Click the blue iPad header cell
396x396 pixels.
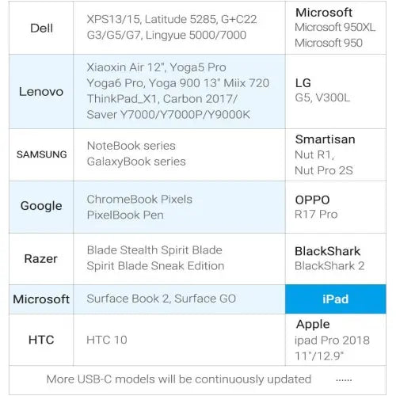pos(336,299)
